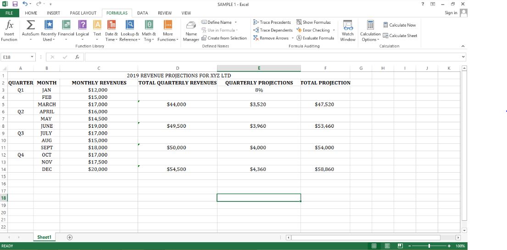Click the zoom slider handle
The height and width of the screenshot is (250, 507).
point(429,246)
